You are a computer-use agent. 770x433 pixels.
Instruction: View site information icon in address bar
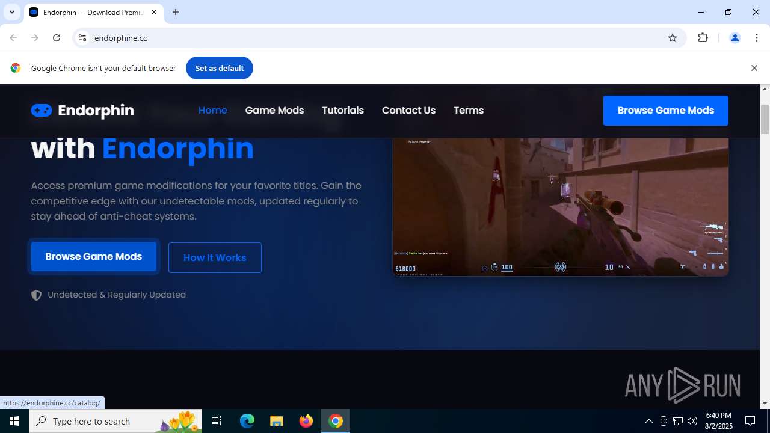(82, 38)
